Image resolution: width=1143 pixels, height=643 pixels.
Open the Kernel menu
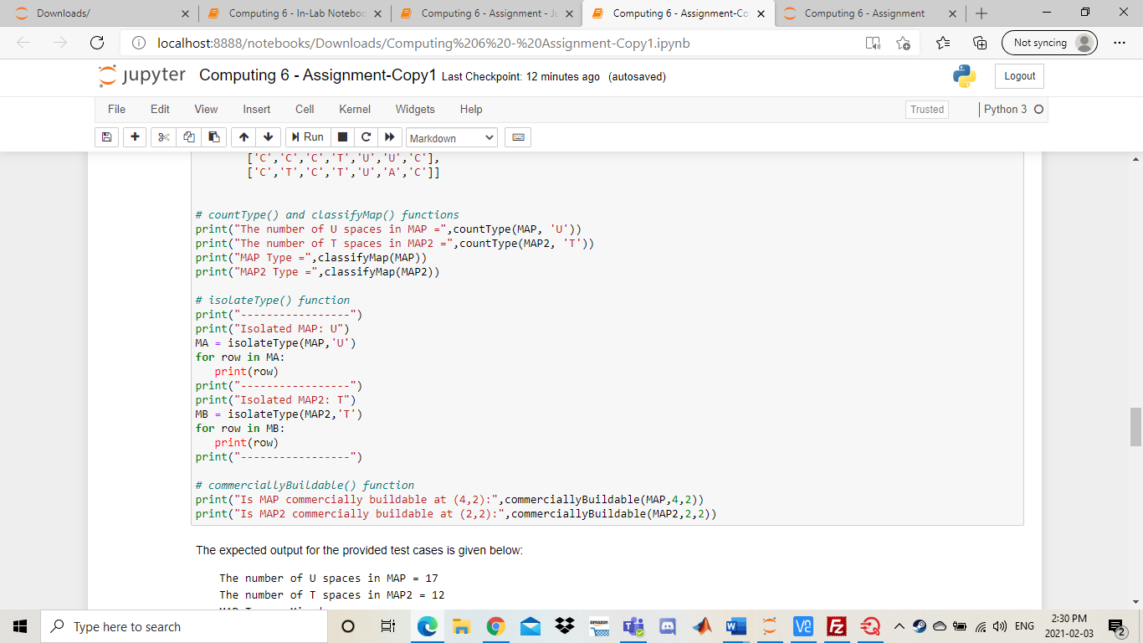coord(354,109)
